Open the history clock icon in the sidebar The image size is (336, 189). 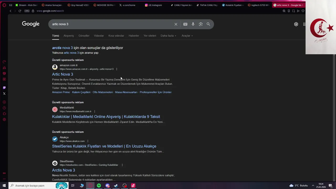tap(4, 108)
